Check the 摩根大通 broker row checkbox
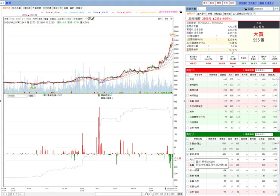This screenshot has width=280, height=196. [187, 90]
